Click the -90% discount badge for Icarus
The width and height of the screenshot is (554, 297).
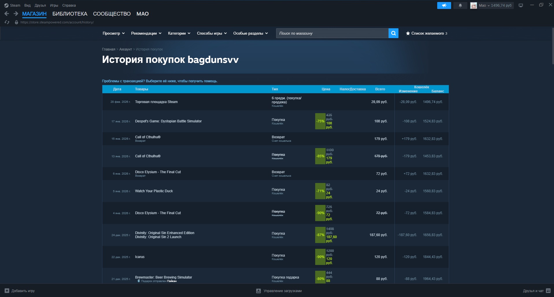pyautogui.click(x=320, y=257)
